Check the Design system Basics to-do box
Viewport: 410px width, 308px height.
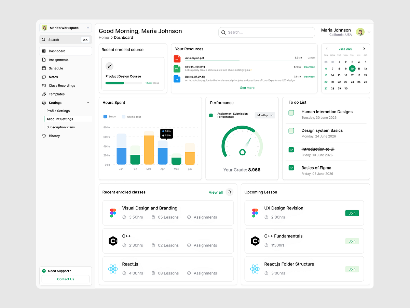(291, 131)
